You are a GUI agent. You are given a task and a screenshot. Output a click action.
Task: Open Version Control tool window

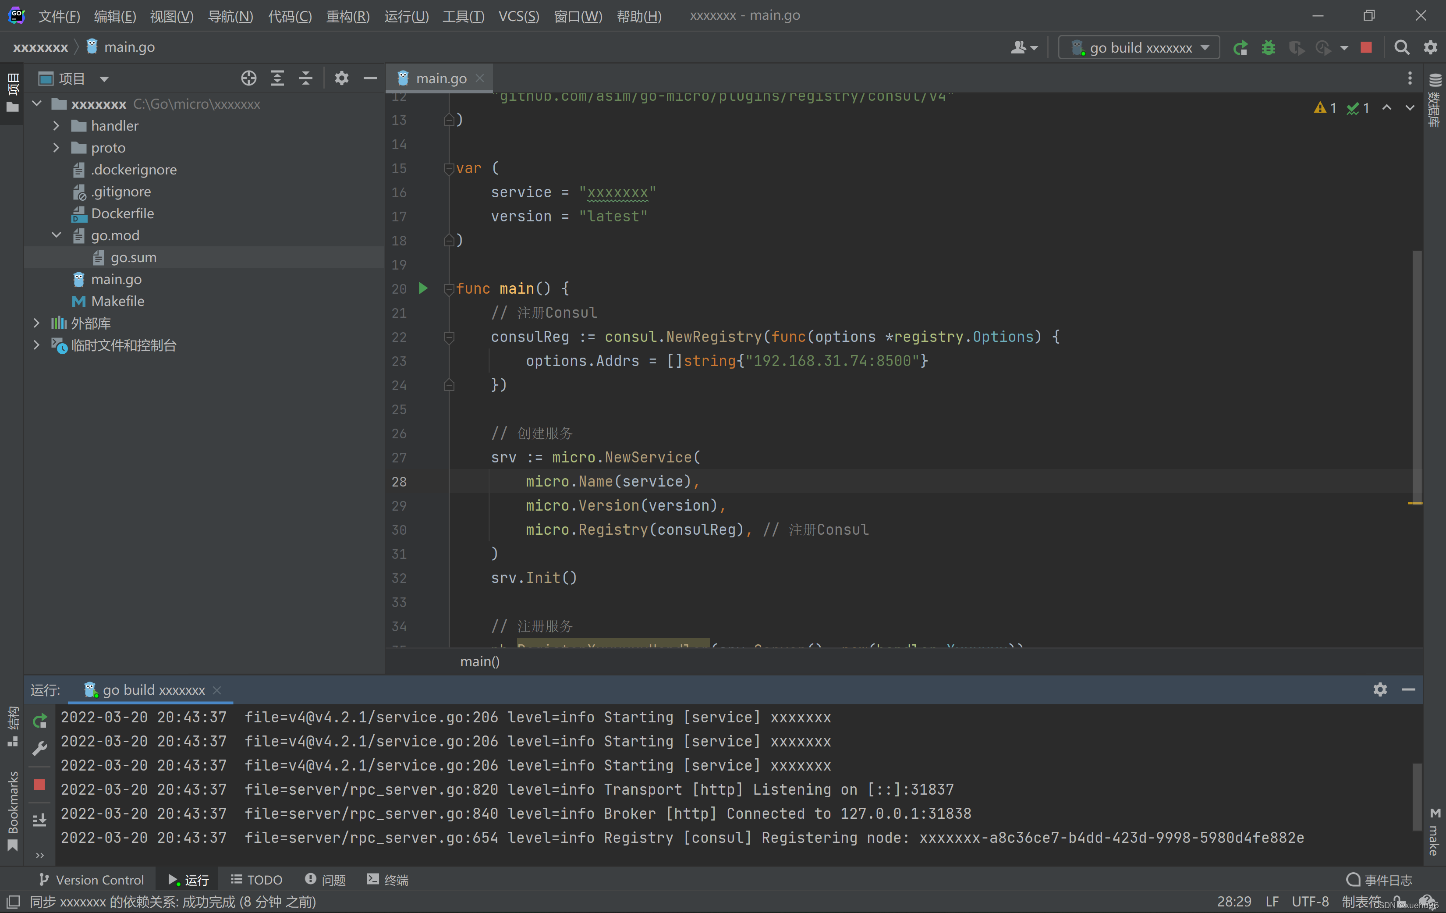(91, 879)
